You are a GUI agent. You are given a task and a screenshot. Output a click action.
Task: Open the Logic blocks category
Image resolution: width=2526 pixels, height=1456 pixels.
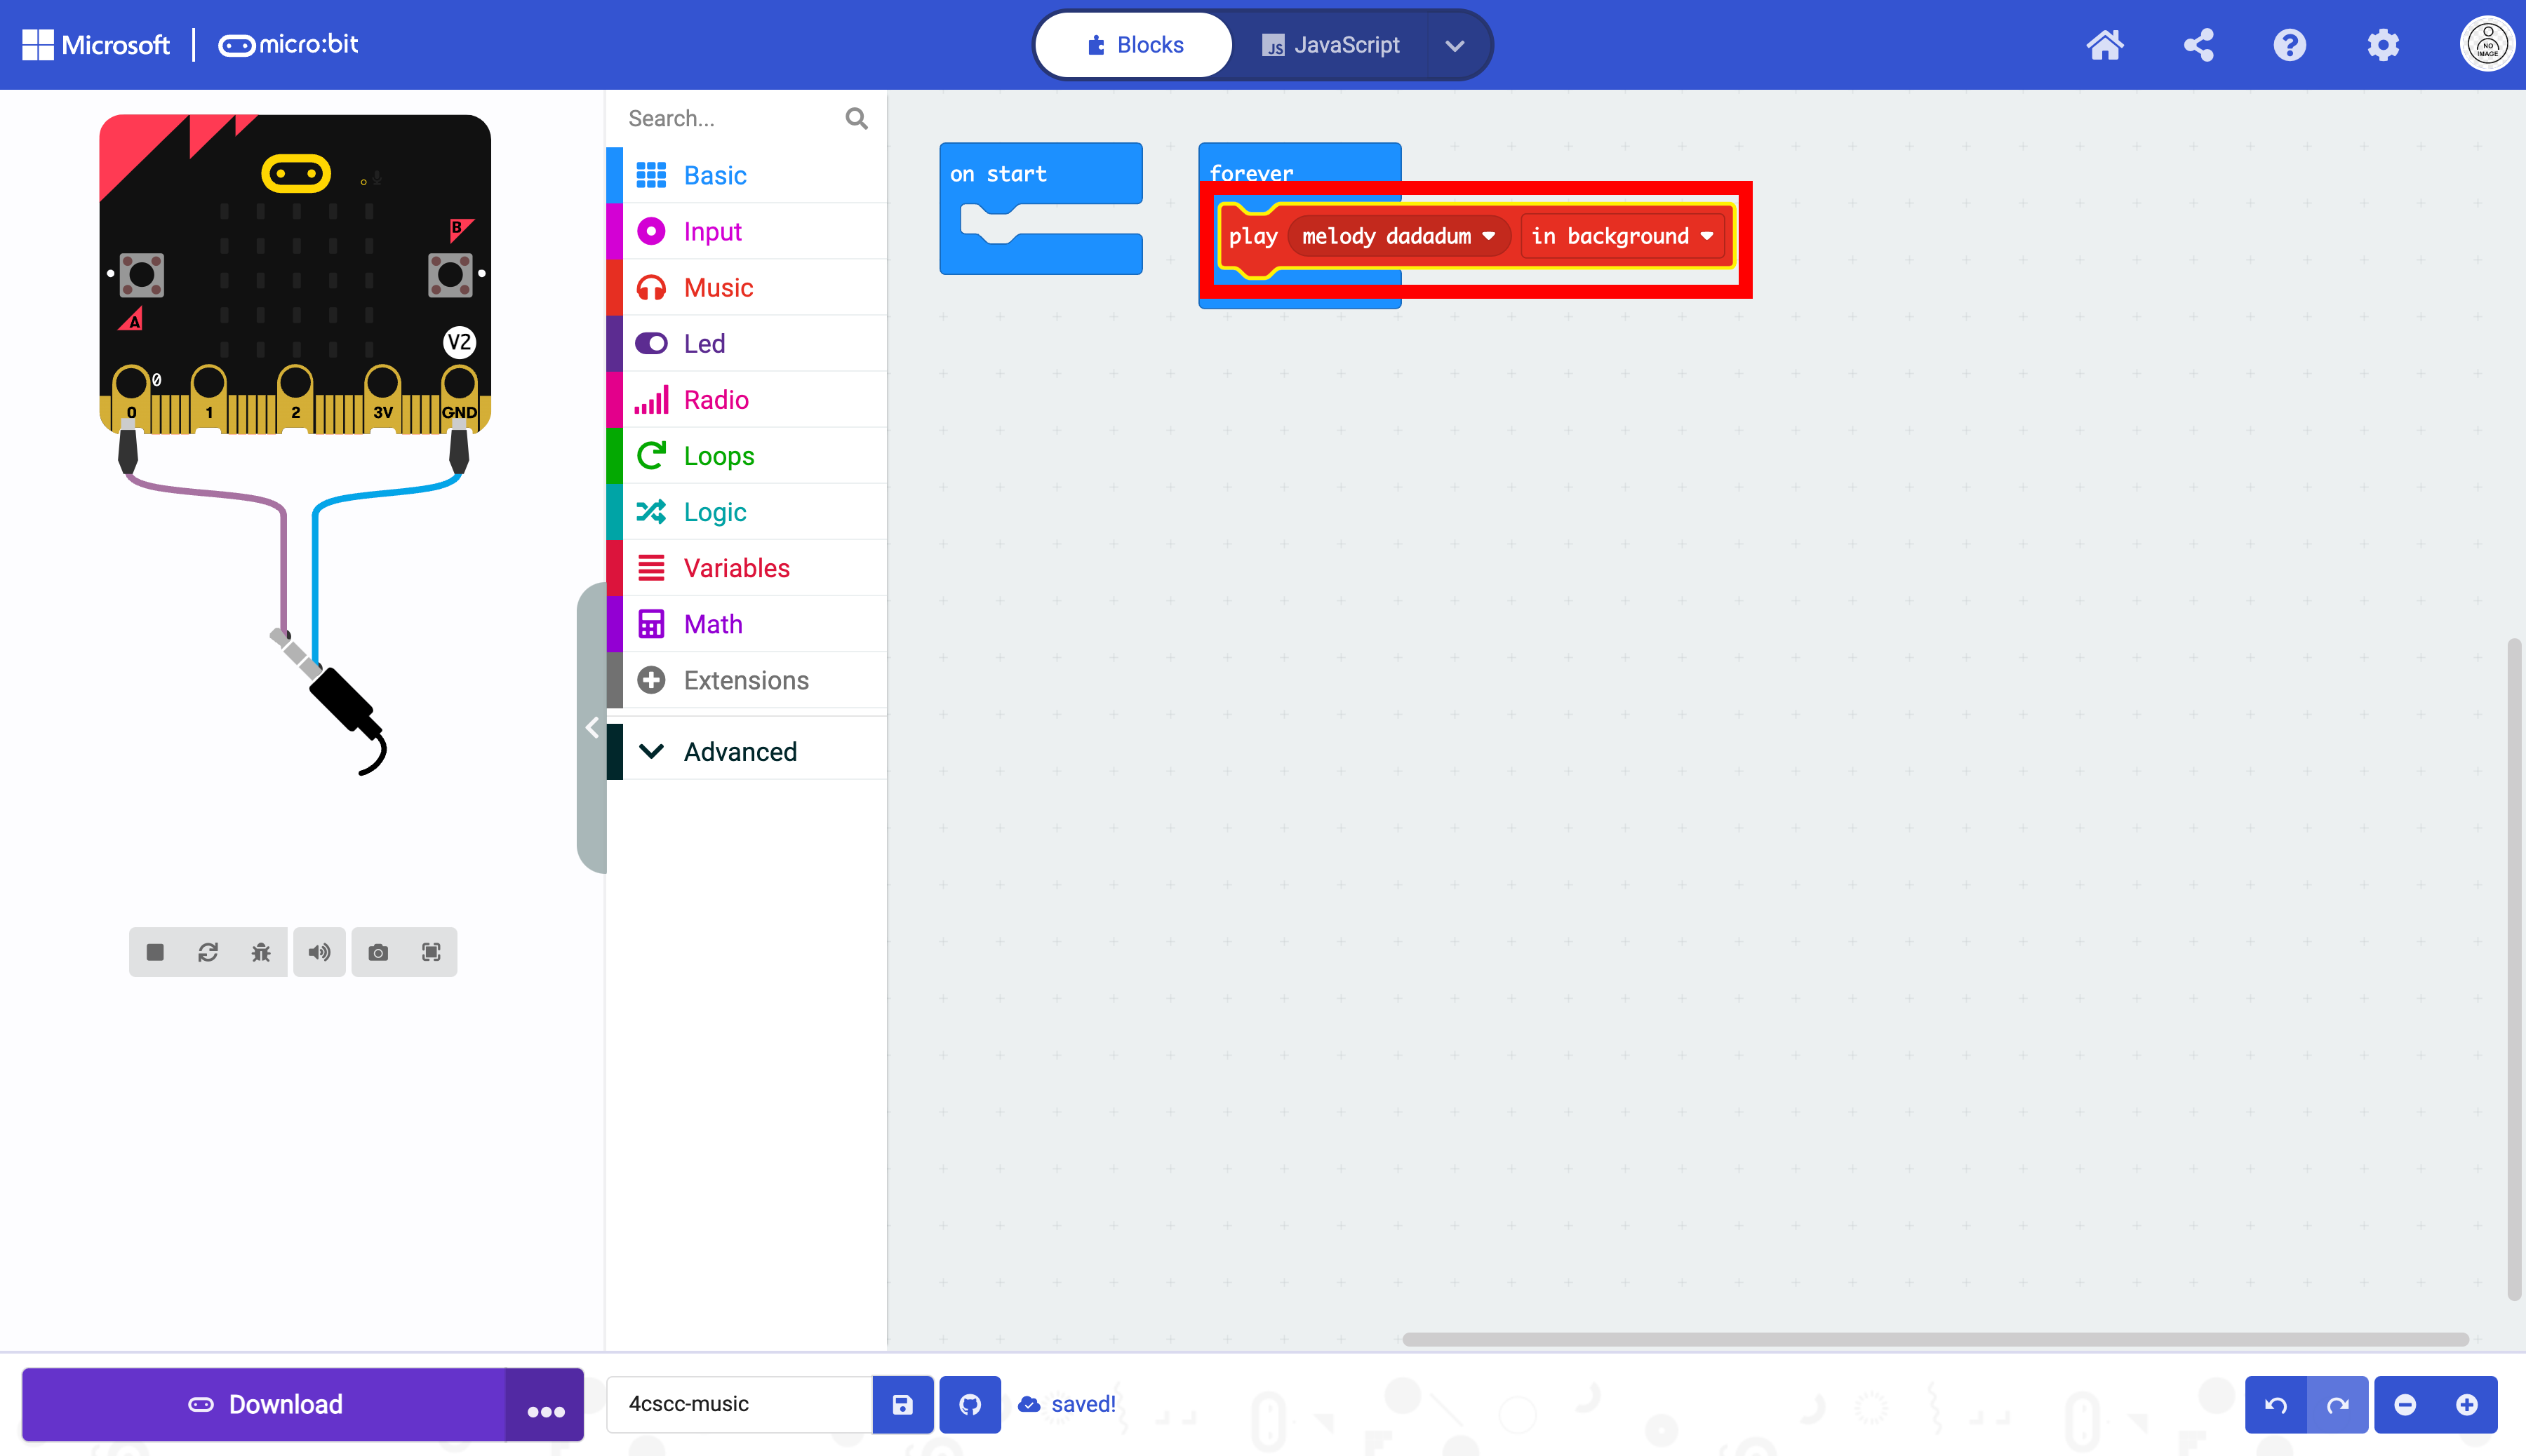click(747, 511)
